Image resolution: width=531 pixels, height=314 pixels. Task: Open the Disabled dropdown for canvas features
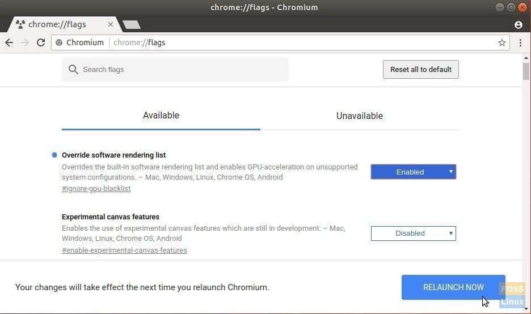tap(414, 234)
